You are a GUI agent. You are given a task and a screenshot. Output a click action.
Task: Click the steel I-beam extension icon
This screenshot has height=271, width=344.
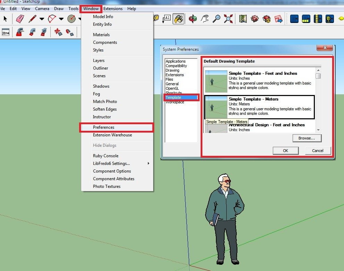coord(44,32)
